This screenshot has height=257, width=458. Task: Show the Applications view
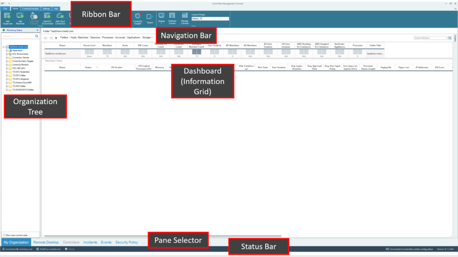[x=133, y=38]
